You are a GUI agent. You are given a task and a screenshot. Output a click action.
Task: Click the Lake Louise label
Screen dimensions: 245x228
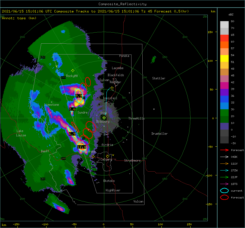point(21,133)
